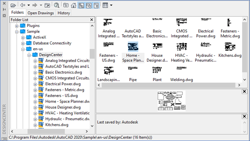Select House Designer.dwg in the tree
The height and width of the screenshot is (141, 250).
pos(63,107)
